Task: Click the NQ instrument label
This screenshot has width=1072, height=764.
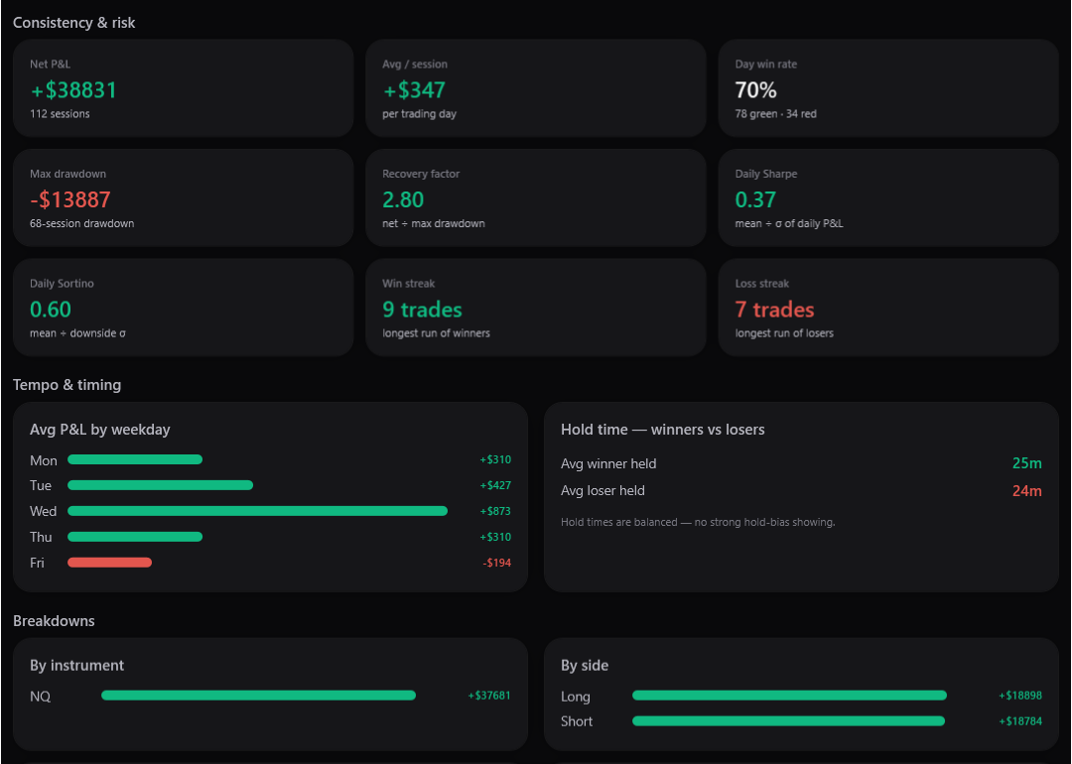Action: (41, 697)
